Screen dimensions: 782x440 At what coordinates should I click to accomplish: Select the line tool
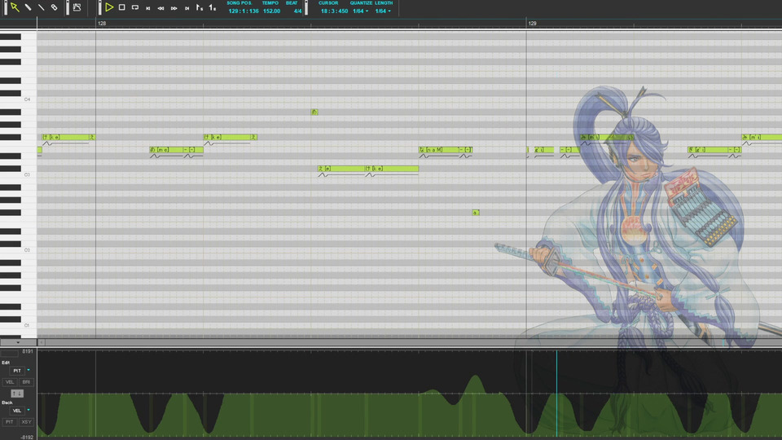click(x=42, y=7)
